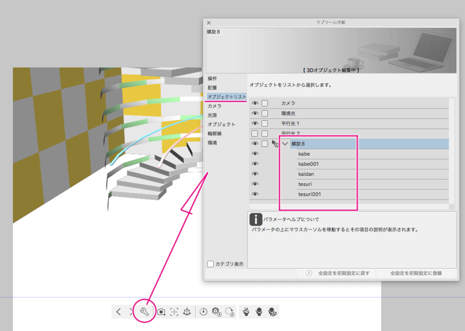
Task: Click ground the 3D model icon
Action: click(x=187, y=312)
